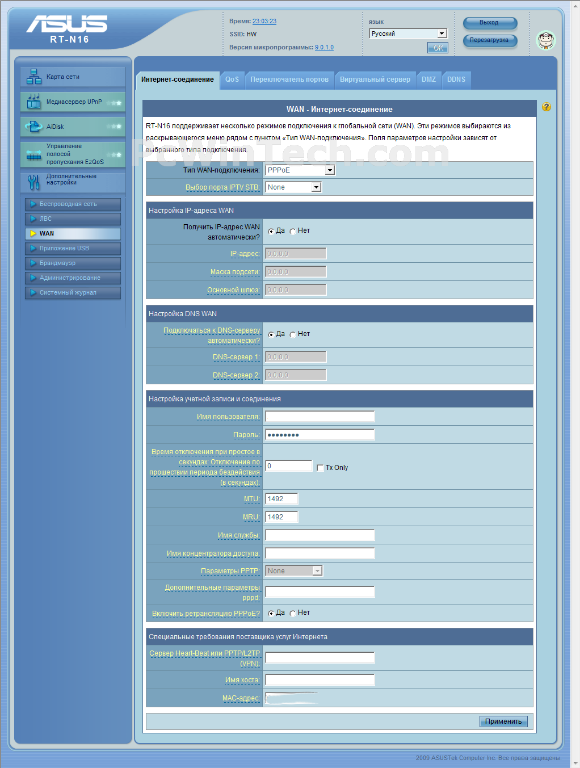This screenshot has height=768, width=580.
Task: Click the idle disconnect time field
Action: point(289,466)
